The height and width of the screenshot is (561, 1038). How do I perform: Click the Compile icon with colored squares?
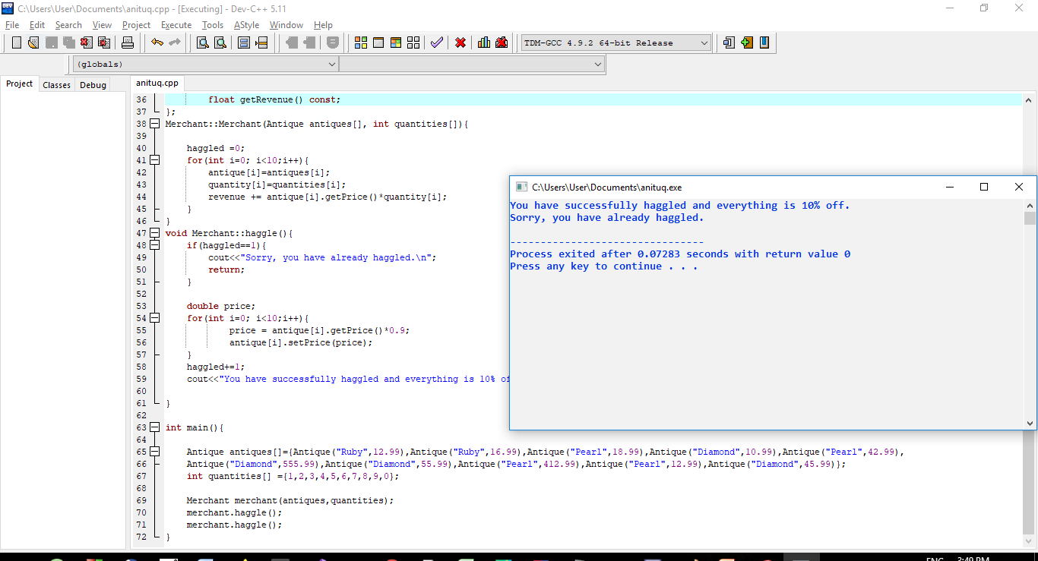[x=361, y=43]
